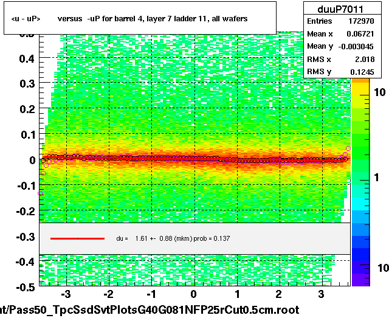Select the Mean x 0.06721 row
Screen dimensions: 389x318
pyautogui.click(x=340, y=34)
